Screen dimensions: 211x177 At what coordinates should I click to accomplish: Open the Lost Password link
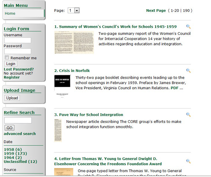(19, 69)
